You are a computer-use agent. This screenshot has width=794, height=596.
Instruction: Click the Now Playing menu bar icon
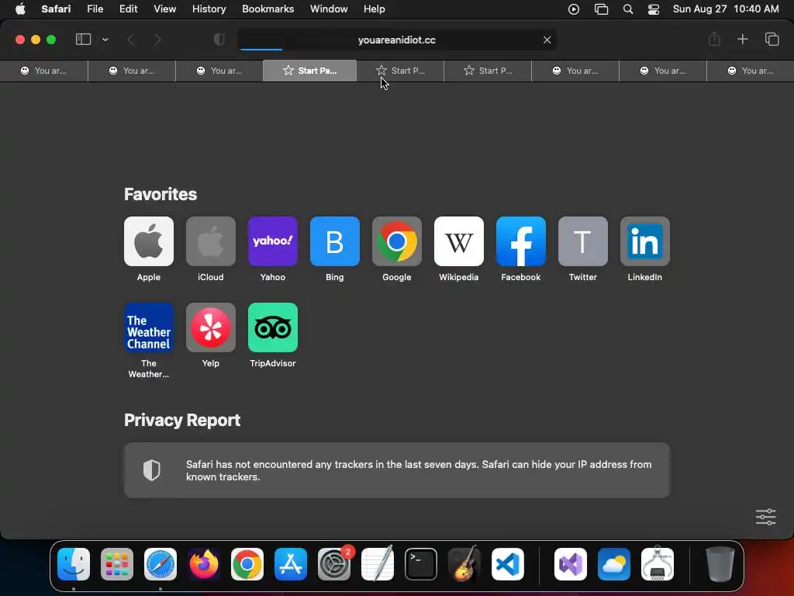pyautogui.click(x=573, y=9)
